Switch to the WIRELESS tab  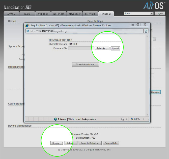[43, 14]
